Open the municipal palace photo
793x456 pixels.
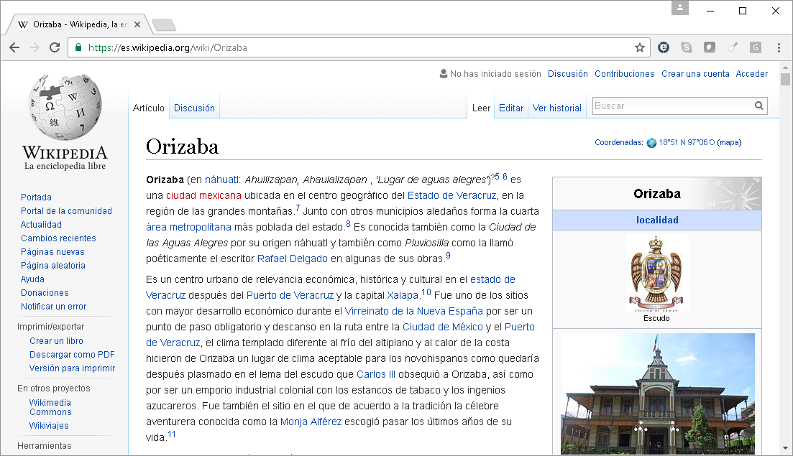pyautogui.click(x=657, y=394)
